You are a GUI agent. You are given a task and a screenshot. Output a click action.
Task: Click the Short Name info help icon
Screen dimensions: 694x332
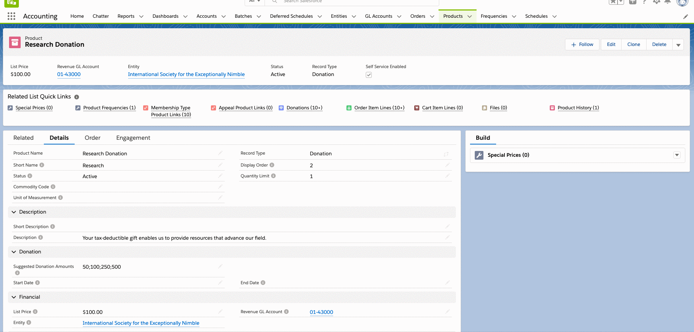(x=42, y=165)
